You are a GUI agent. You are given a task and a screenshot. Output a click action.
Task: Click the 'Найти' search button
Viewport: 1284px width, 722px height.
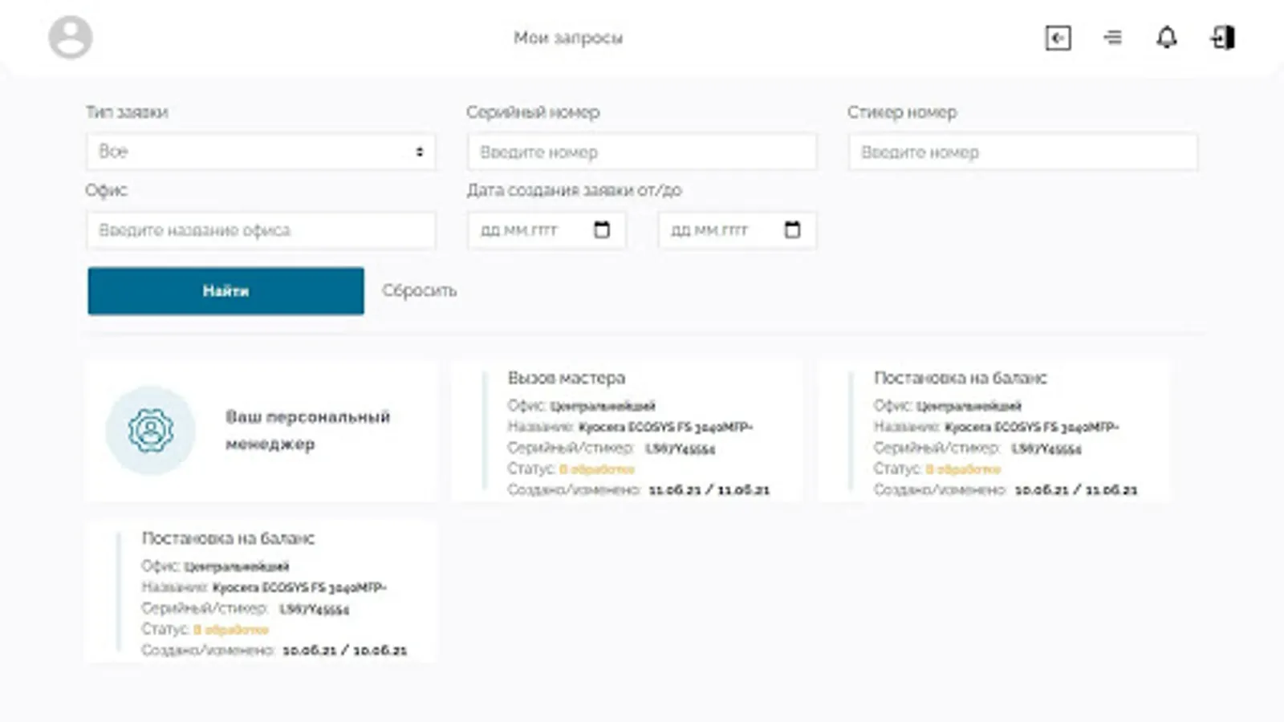[226, 291]
